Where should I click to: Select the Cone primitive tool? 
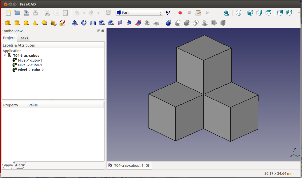pos(35,23)
